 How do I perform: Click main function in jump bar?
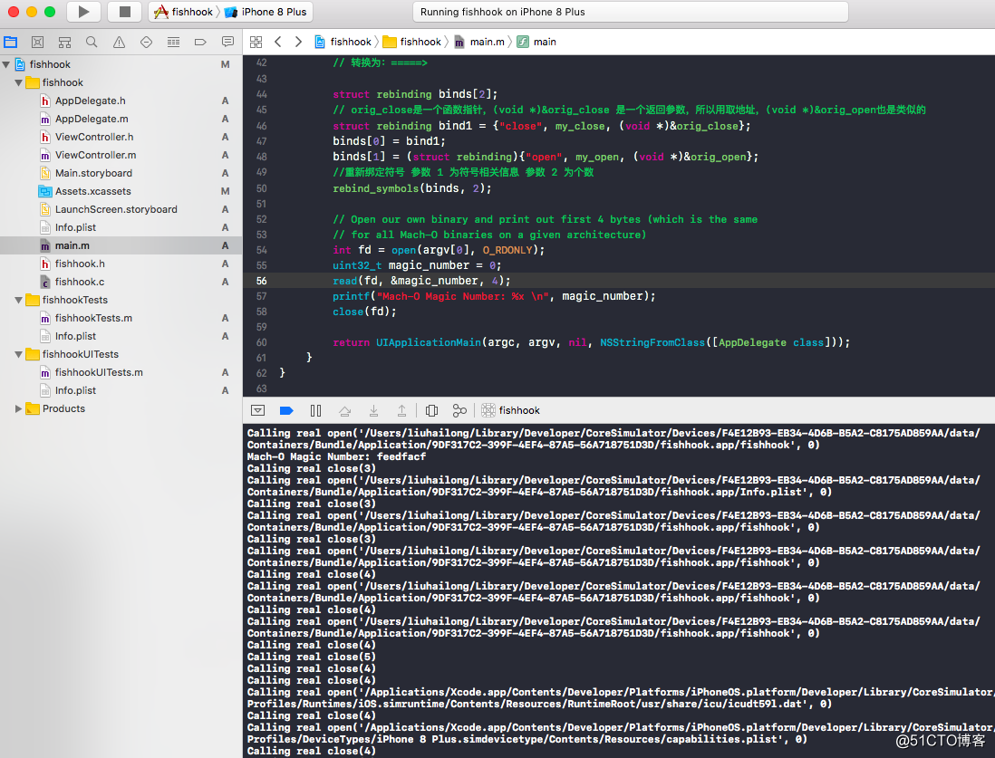point(536,42)
